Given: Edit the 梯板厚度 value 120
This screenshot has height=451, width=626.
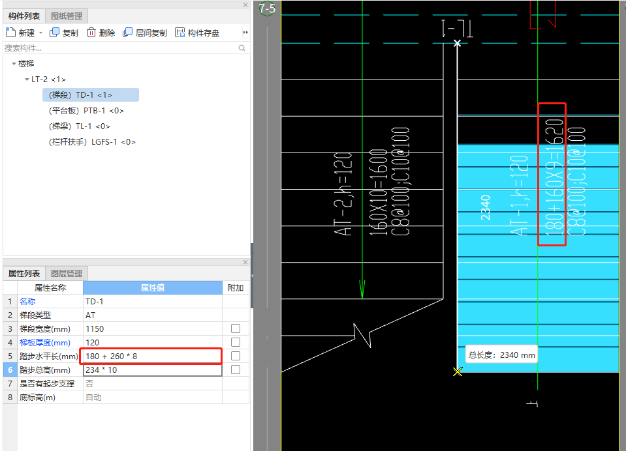Looking at the screenshot, I should click(153, 342).
